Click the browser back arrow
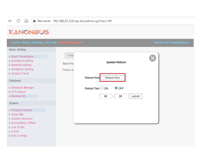Screen dimensions: 201x163 10,21
